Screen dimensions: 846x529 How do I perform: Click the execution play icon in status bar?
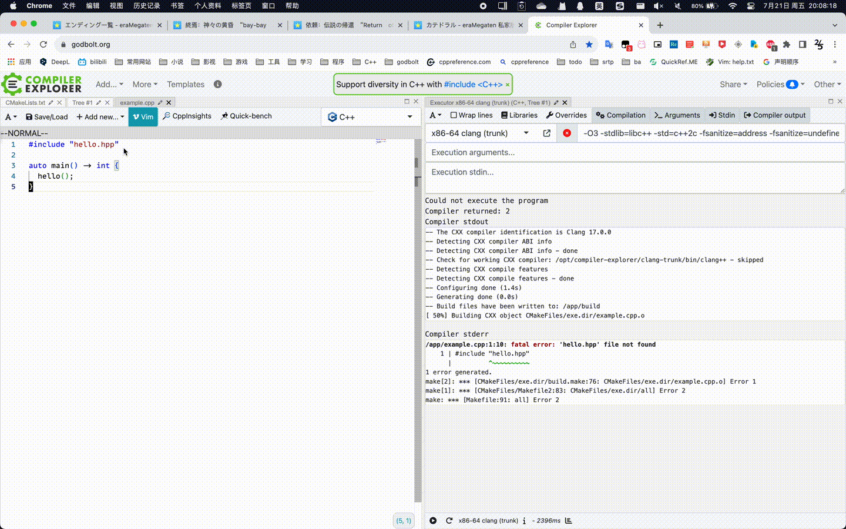click(x=433, y=521)
